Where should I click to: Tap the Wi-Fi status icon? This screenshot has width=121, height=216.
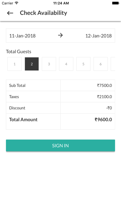tap(17, 3)
